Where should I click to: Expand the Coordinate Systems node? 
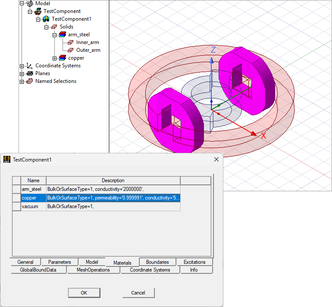[22, 66]
